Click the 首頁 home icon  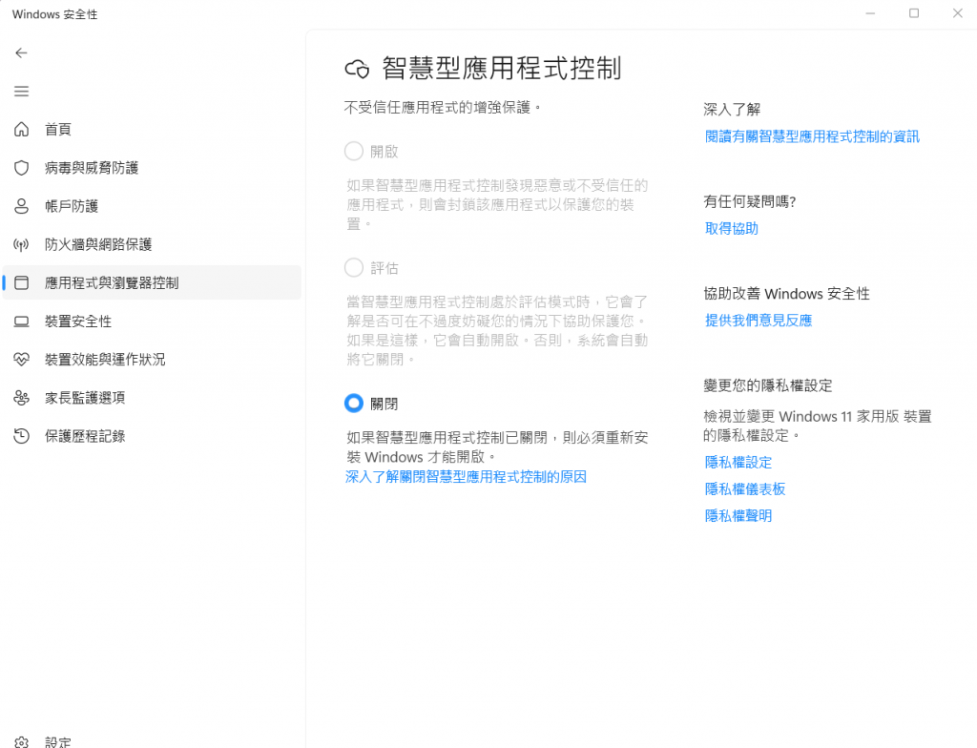(x=21, y=129)
